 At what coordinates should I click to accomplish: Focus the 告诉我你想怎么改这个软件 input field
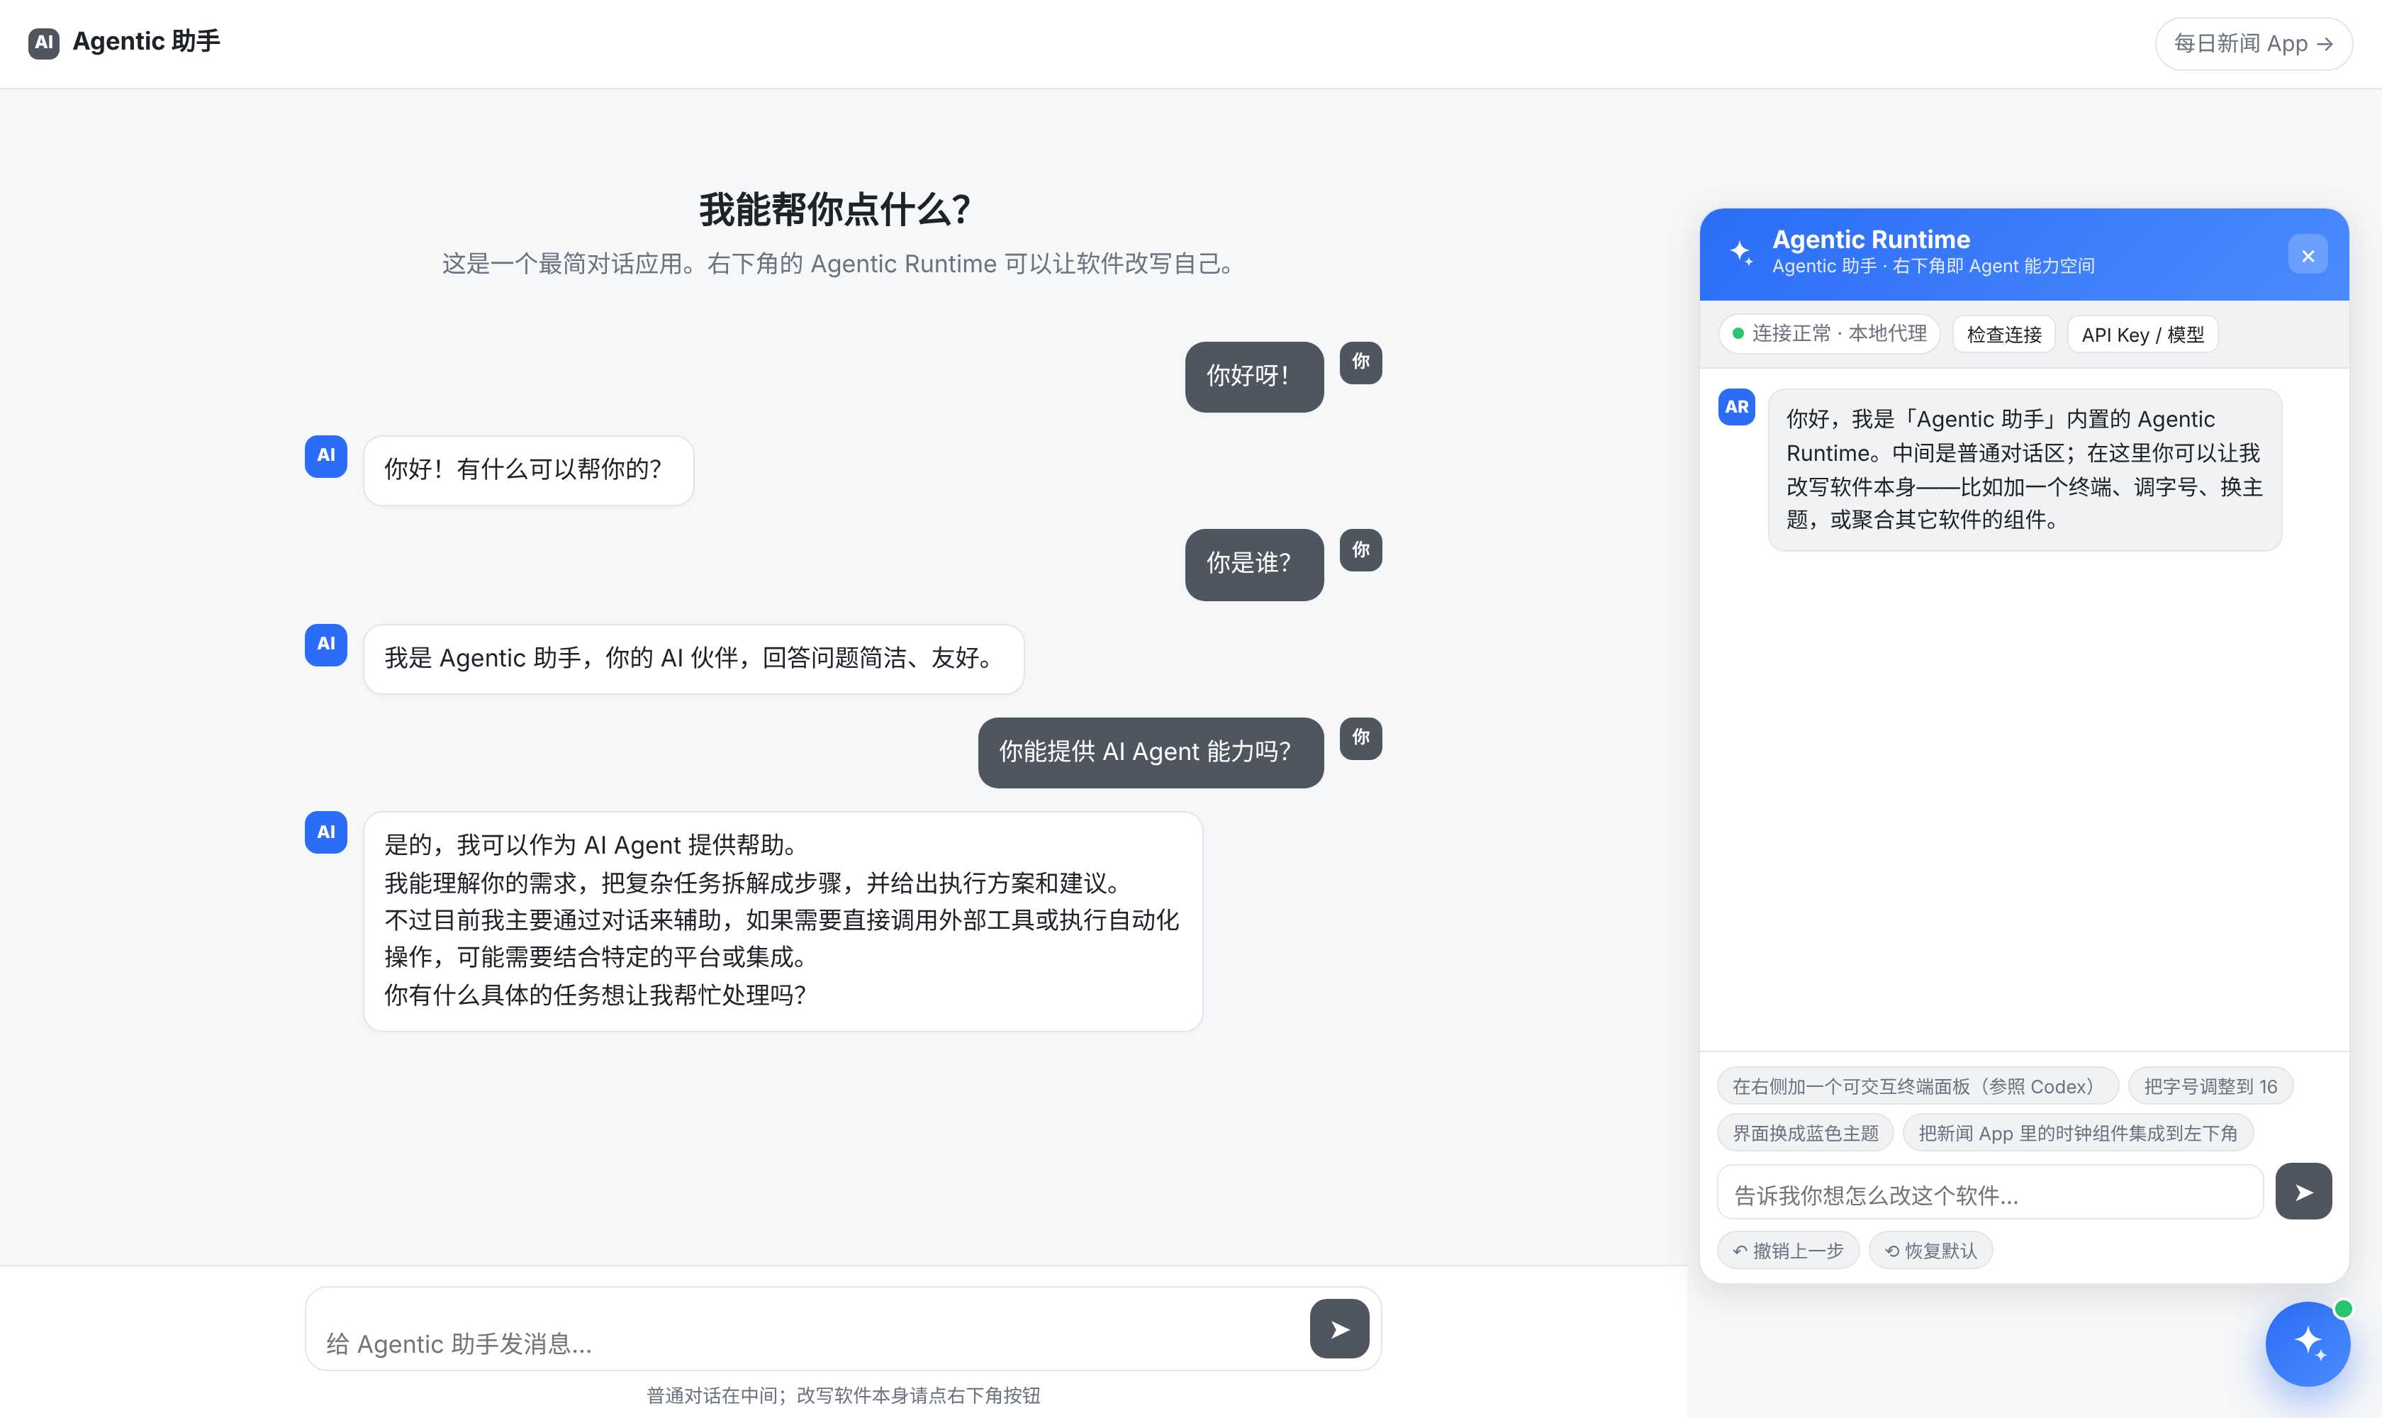1990,1193
